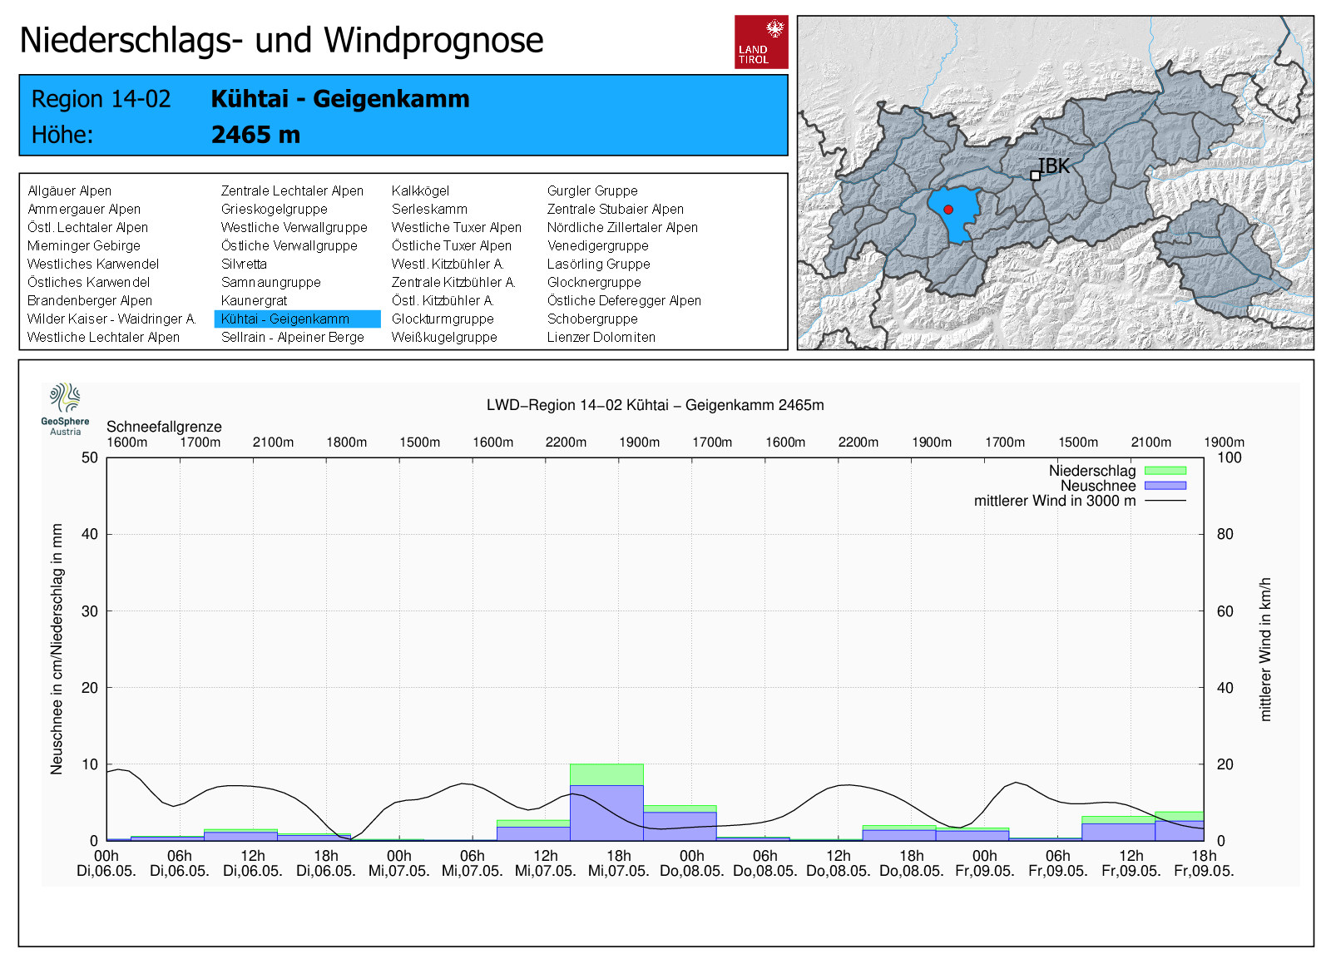Click the green Niederschlag legend swatch

[x=1165, y=471]
